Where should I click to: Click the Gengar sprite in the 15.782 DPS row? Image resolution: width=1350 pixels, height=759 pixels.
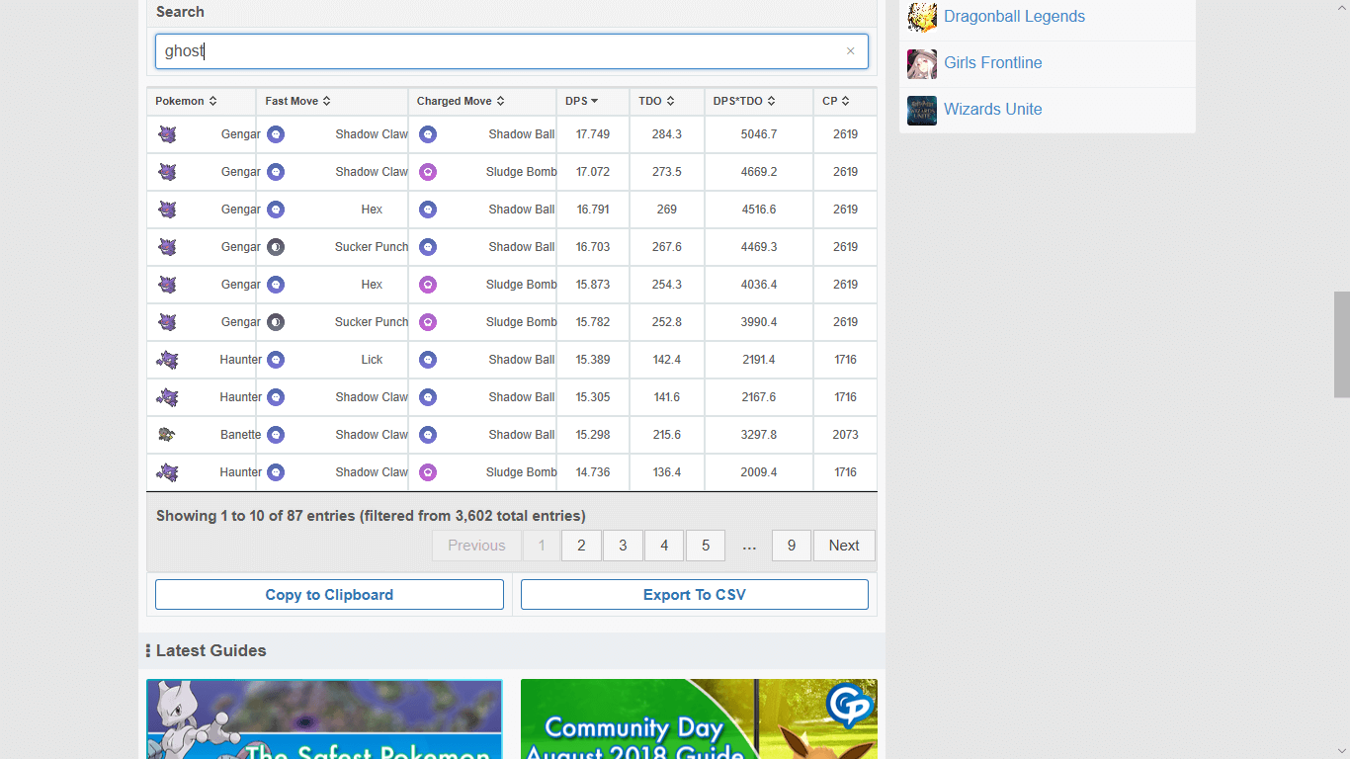pyautogui.click(x=167, y=322)
